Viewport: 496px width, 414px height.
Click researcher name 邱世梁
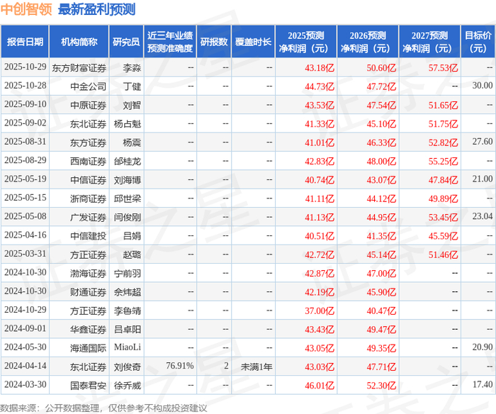[128, 198]
